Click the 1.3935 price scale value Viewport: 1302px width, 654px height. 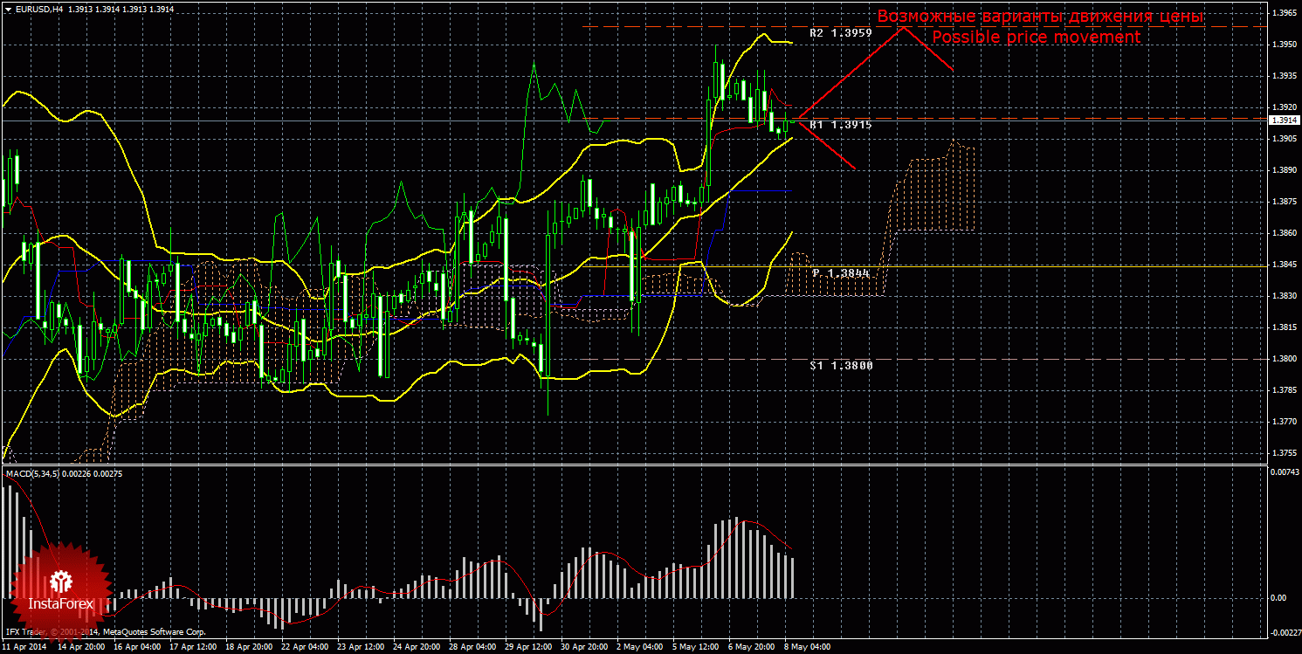pyautogui.click(x=1284, y=76)
